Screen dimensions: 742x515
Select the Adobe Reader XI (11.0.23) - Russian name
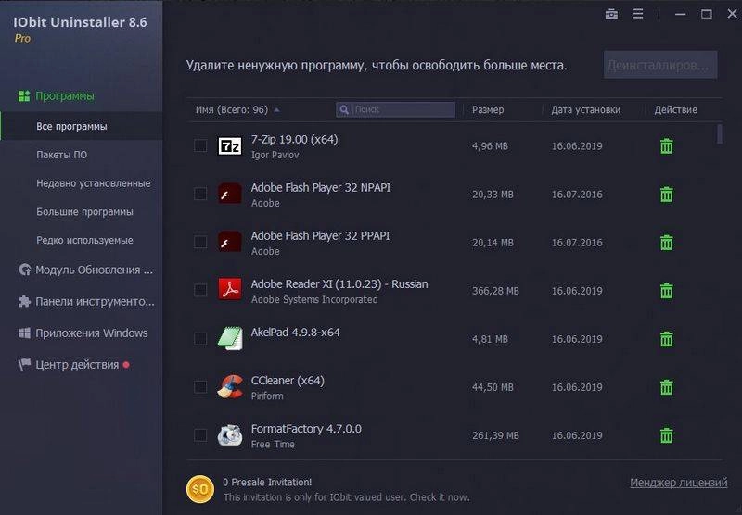(x=339, y=284)
